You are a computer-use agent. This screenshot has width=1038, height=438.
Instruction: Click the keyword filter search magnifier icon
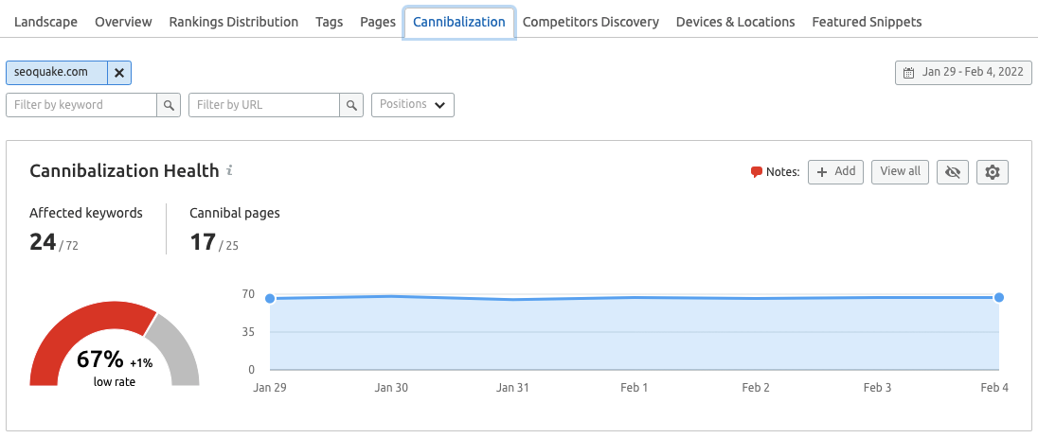169,105
